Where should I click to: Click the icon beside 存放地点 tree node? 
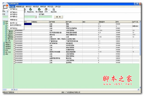pos(4,48)
